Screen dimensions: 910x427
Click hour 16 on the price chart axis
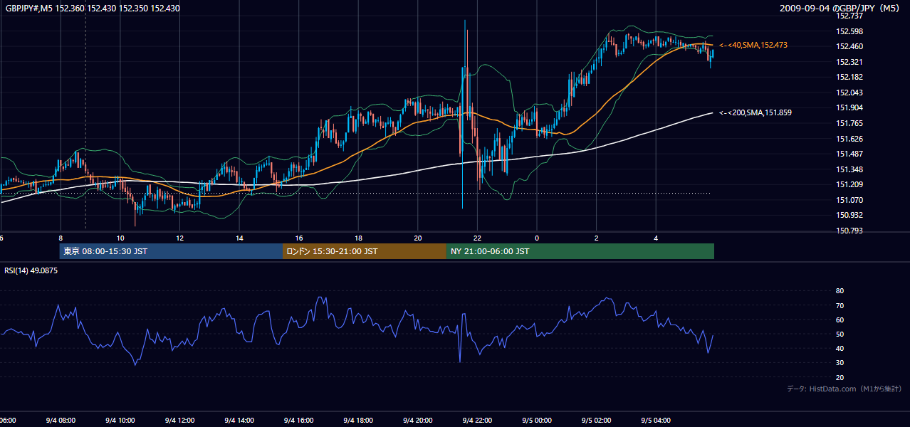299,238
